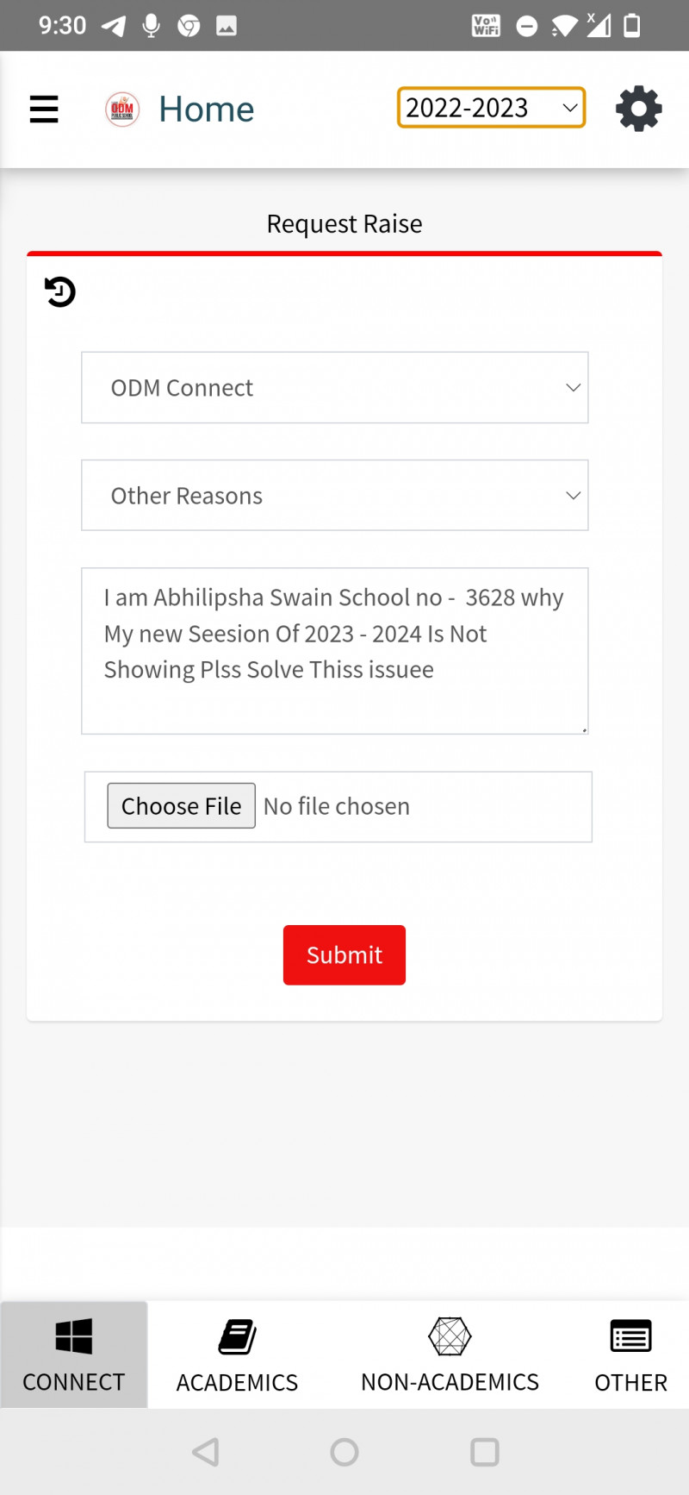Tap the Connect tab windows icon
This screenshot has width=689, height=1495.
pos(73,1337)
